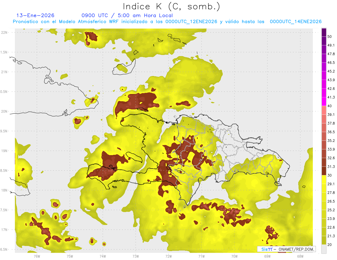Click the colorbar value label '50'

pyautogui.click(x=330, y=36)
